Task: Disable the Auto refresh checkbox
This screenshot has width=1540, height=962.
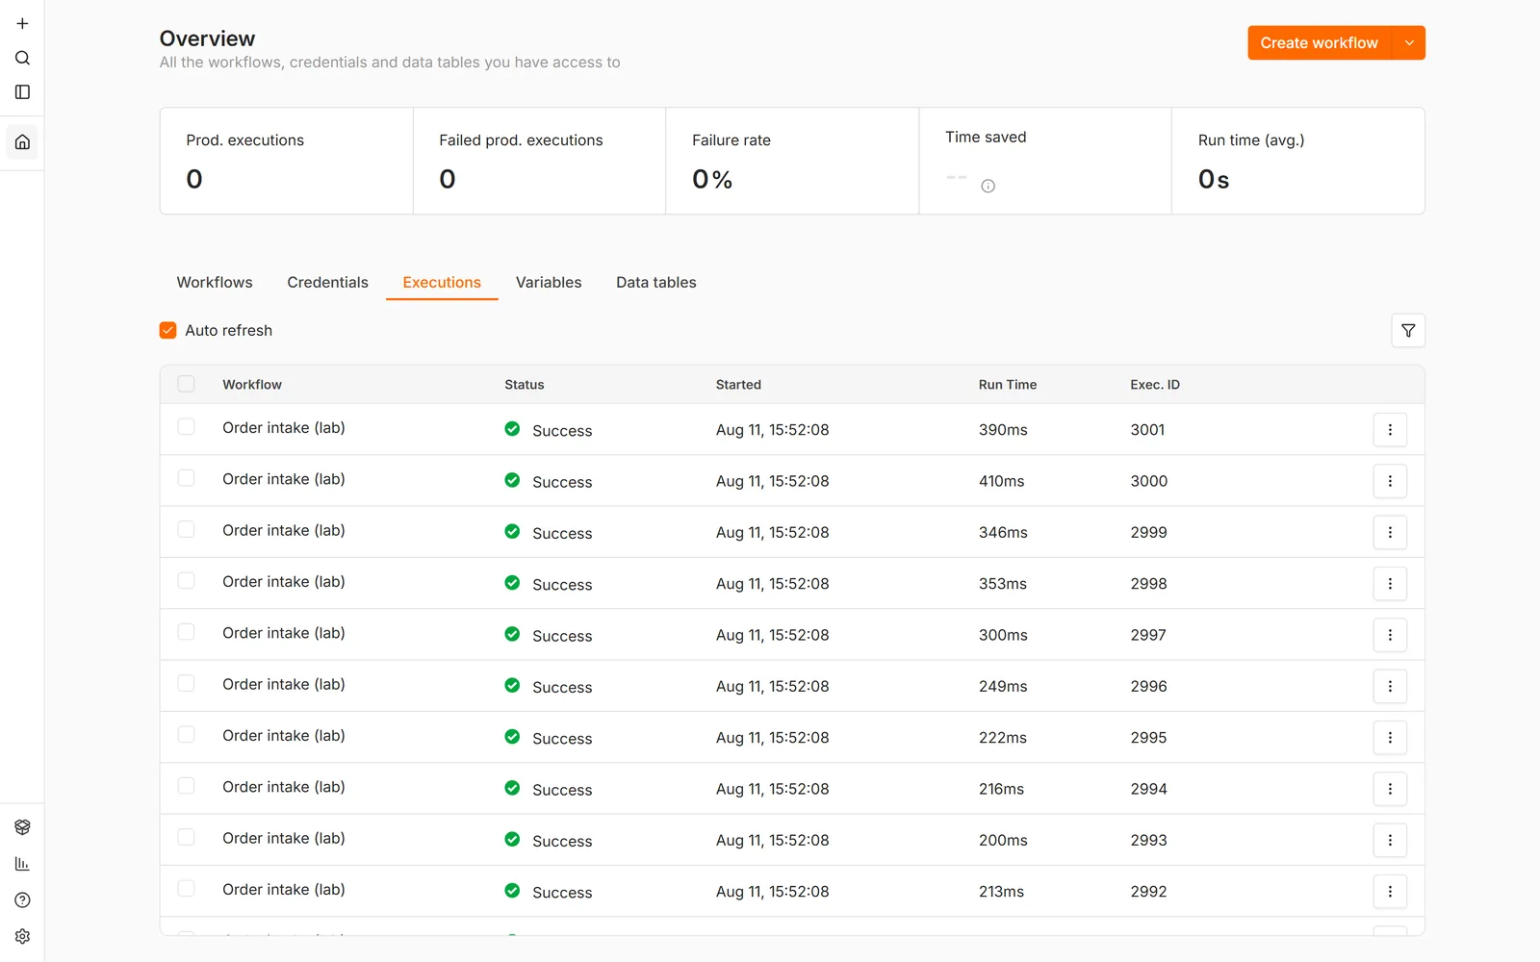Action: (x=167, y=331)
